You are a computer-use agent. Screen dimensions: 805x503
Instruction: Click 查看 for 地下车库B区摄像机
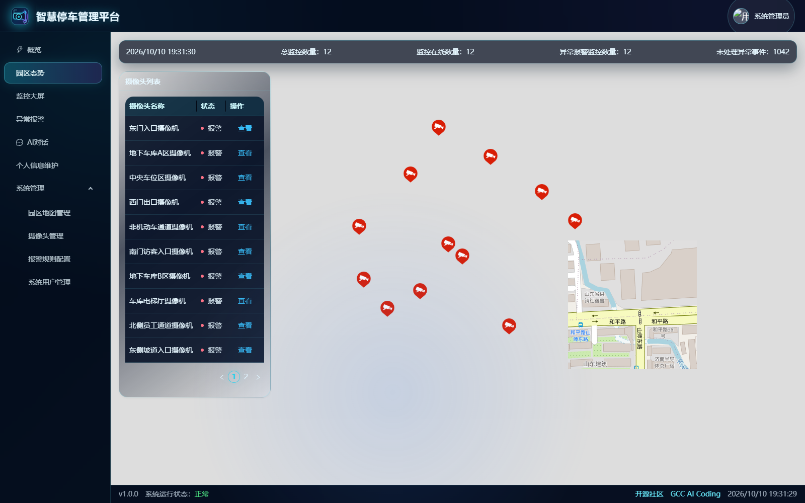click(x=245, y=276)
